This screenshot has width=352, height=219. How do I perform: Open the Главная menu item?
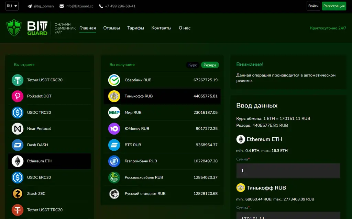point(88,28)
